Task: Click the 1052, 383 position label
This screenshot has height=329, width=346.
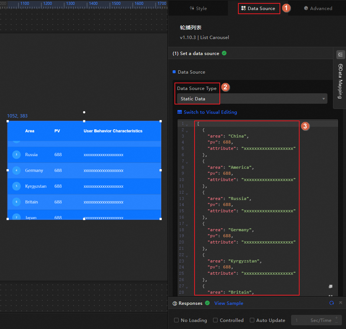Action: pos(17,116)
